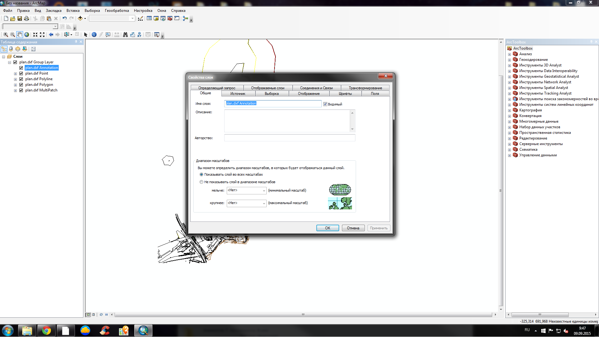
Task: Open the Windows Start menu
Action: pyautogui.click(x=7, y=330)
